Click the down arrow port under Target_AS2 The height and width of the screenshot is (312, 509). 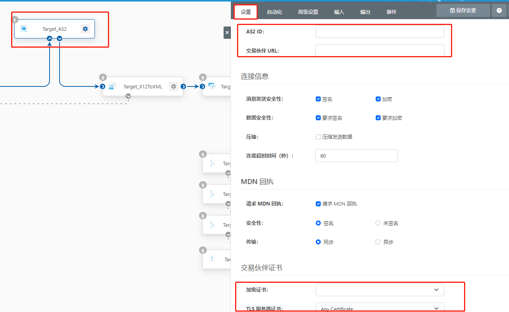click(x=60, y=38)
